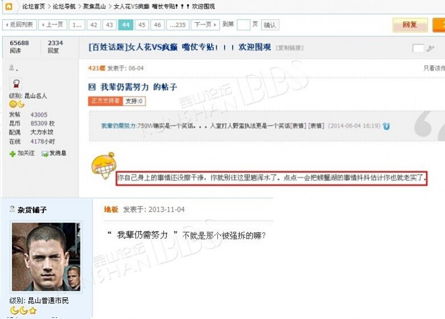Screen dimensions: 445x319
Task: Jump to last page …235
Action: coord(177,25)
